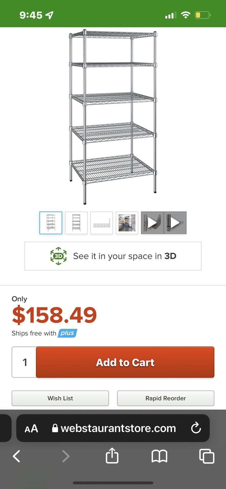Open the AA reader options menu
This screenshot has width=226, height=489.
pyautogui.click(x=31, y=428)
